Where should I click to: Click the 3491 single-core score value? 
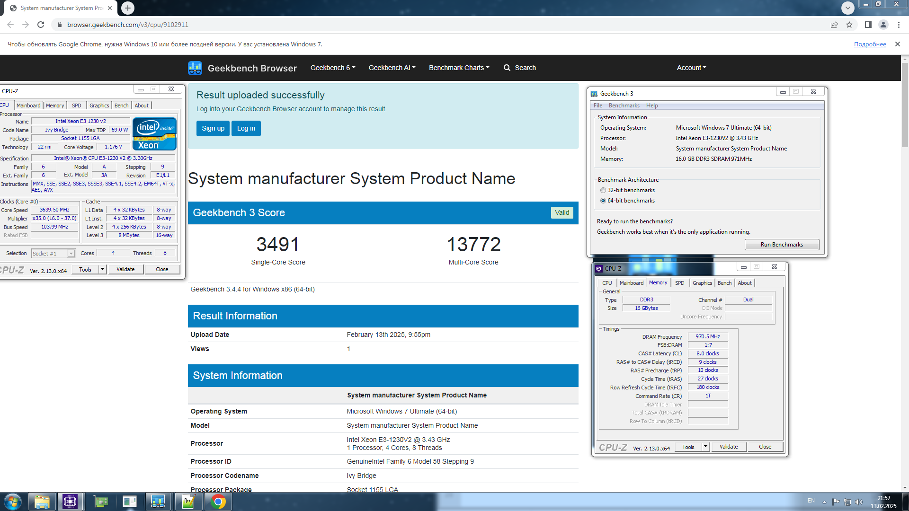tap(278, 245)
